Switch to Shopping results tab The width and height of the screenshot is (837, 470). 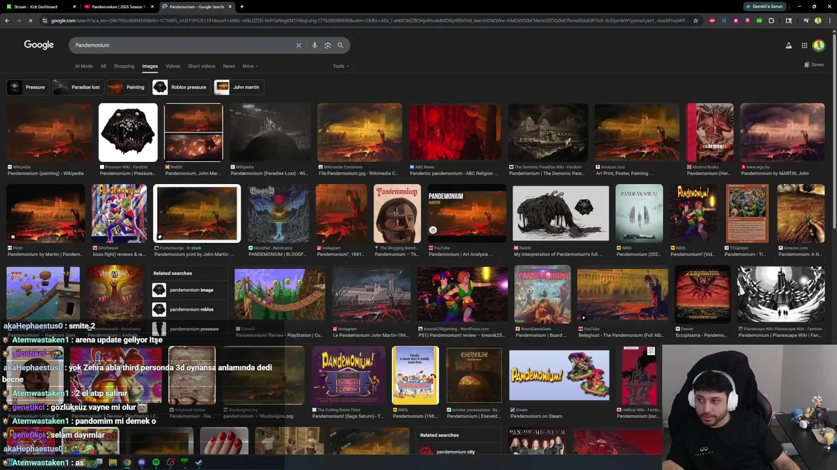124,66
